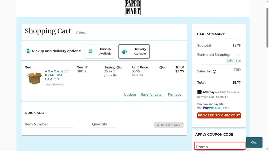269x151 pixels.
Task: Click the Sales Tax help question mark icon
Action: [x=214, y=72]
